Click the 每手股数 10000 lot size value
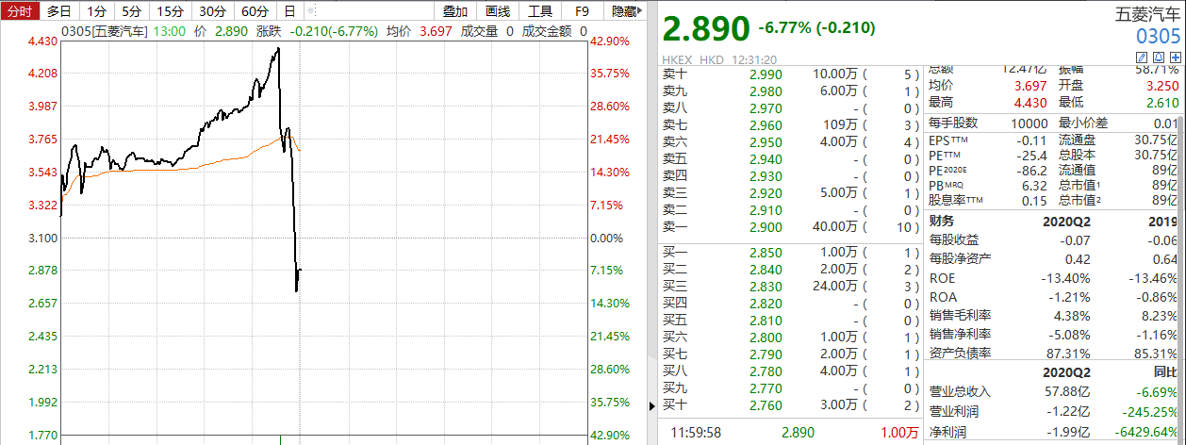 [x=1029, y=123]
